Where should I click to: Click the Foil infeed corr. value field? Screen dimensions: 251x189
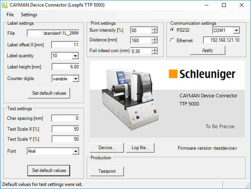(x=141, y=51)
